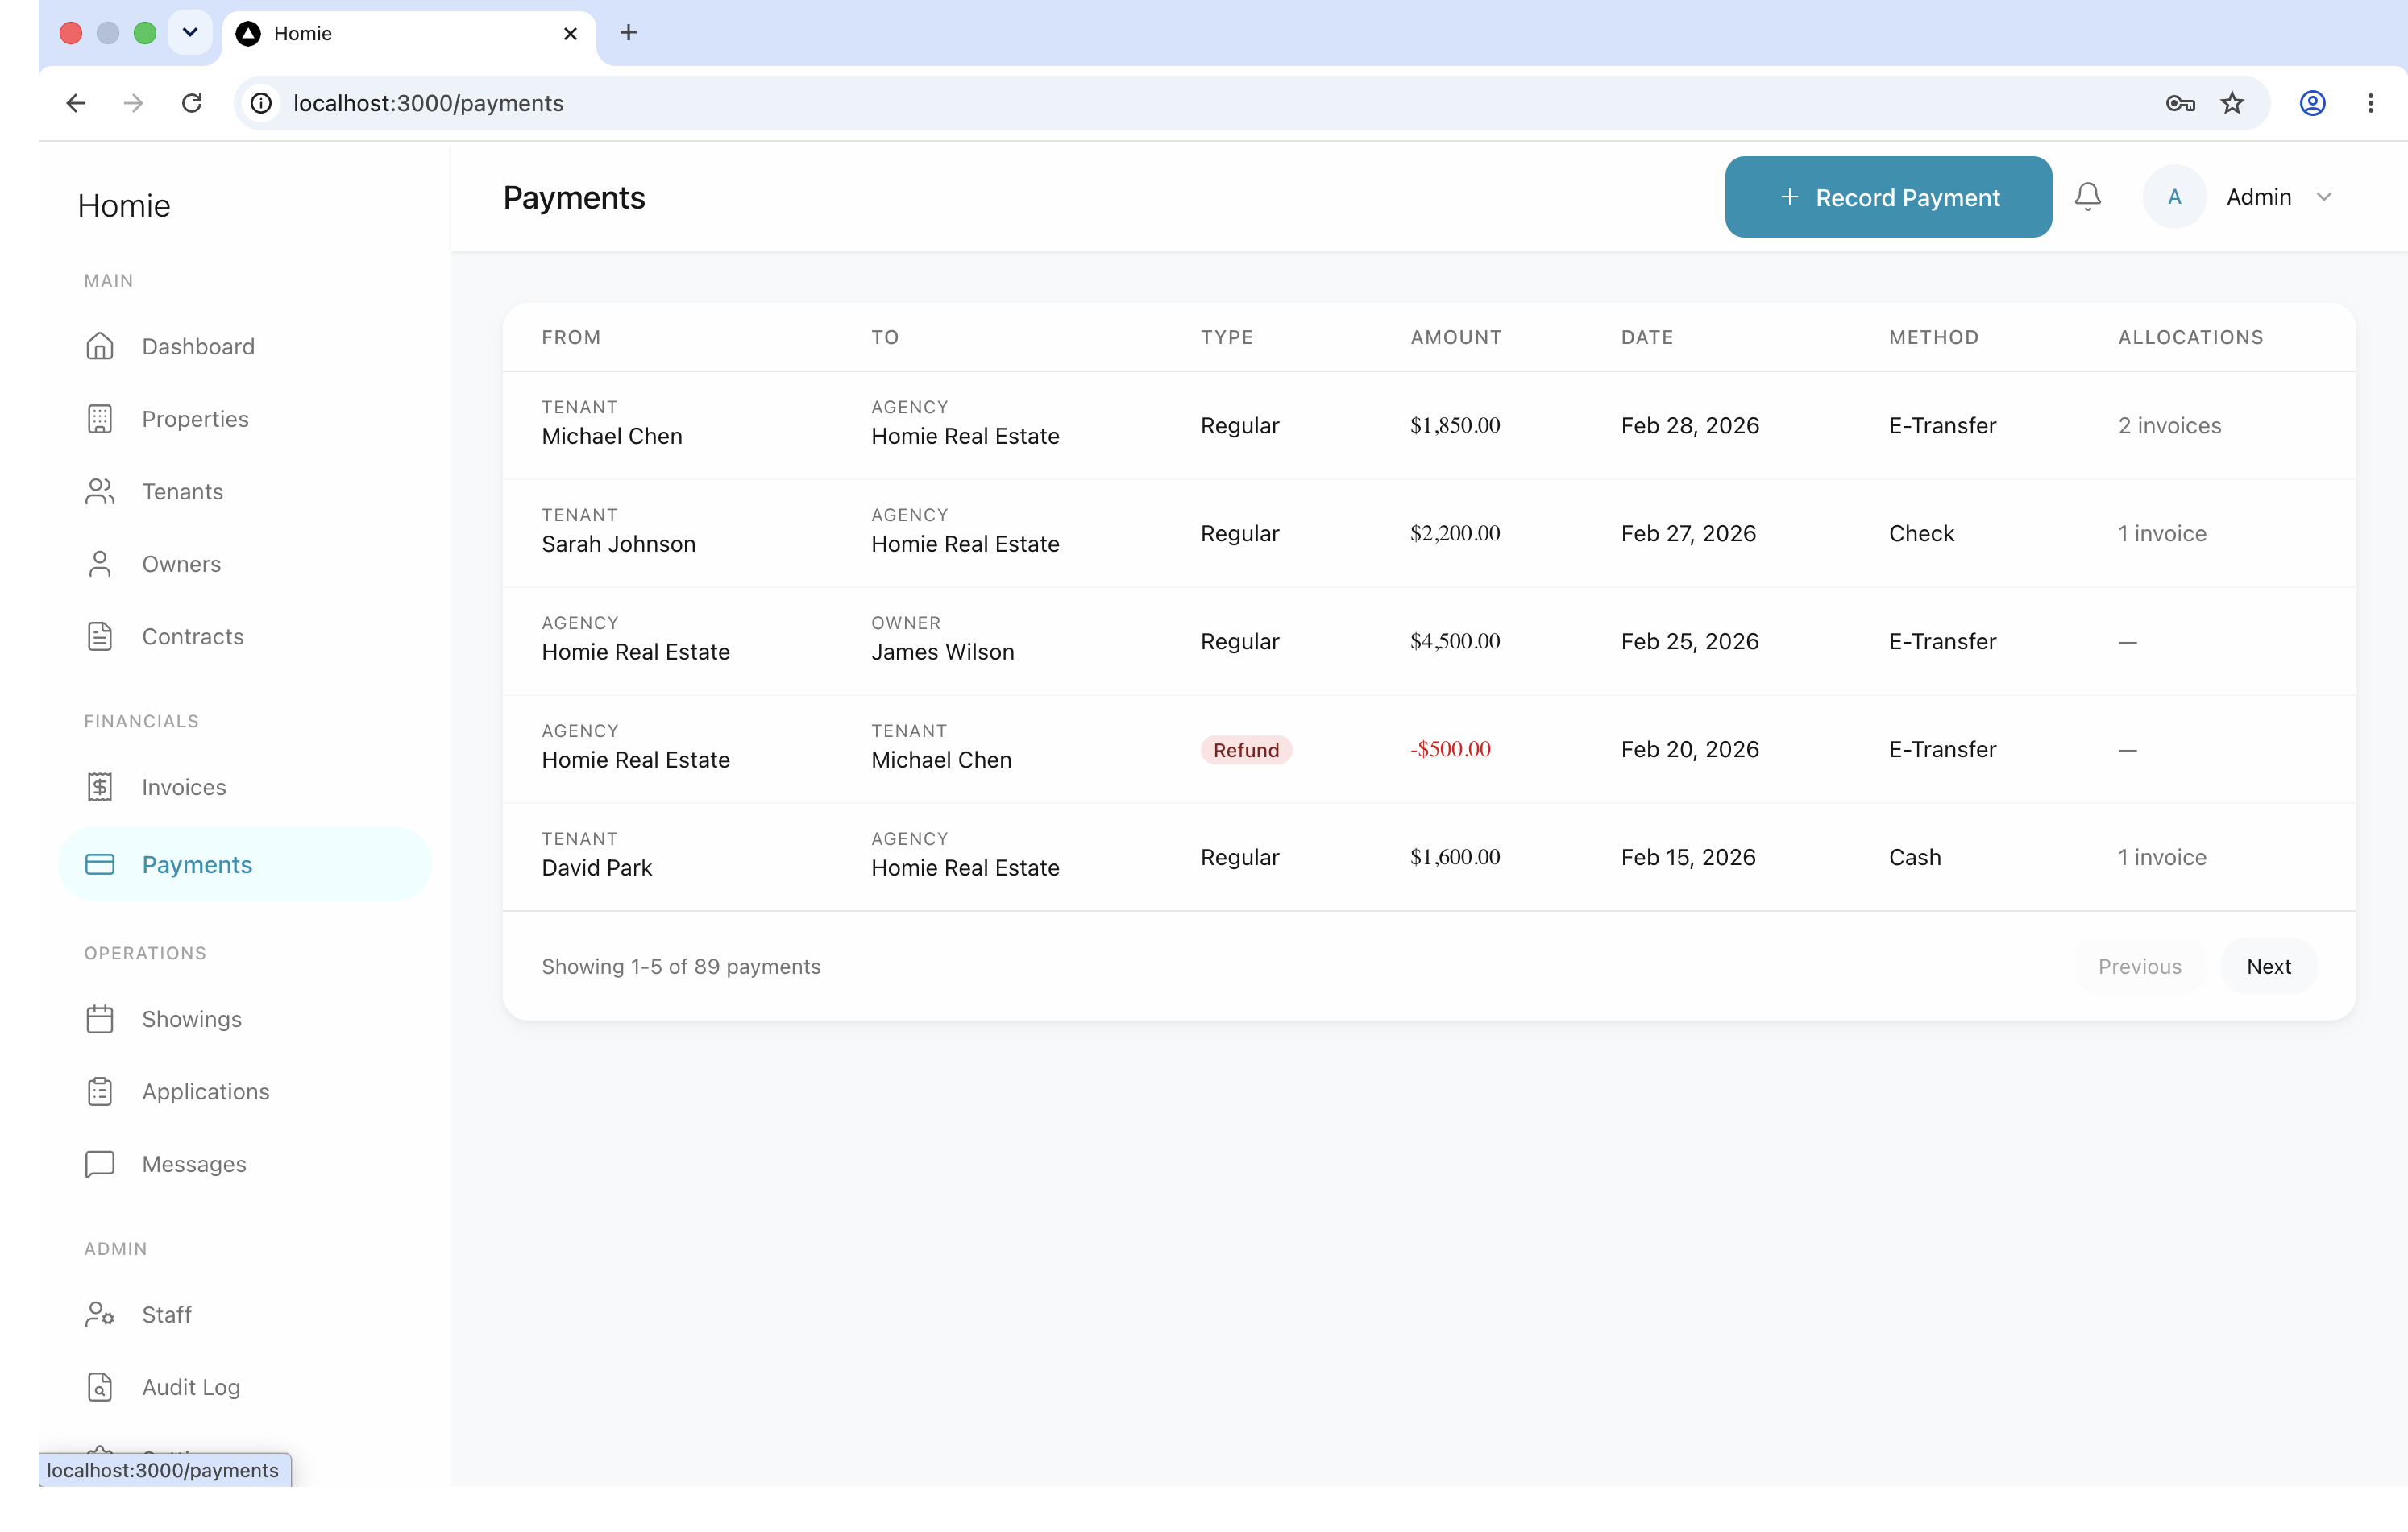
Task: Click the Contracts document icon
Action: pos(100,636)
